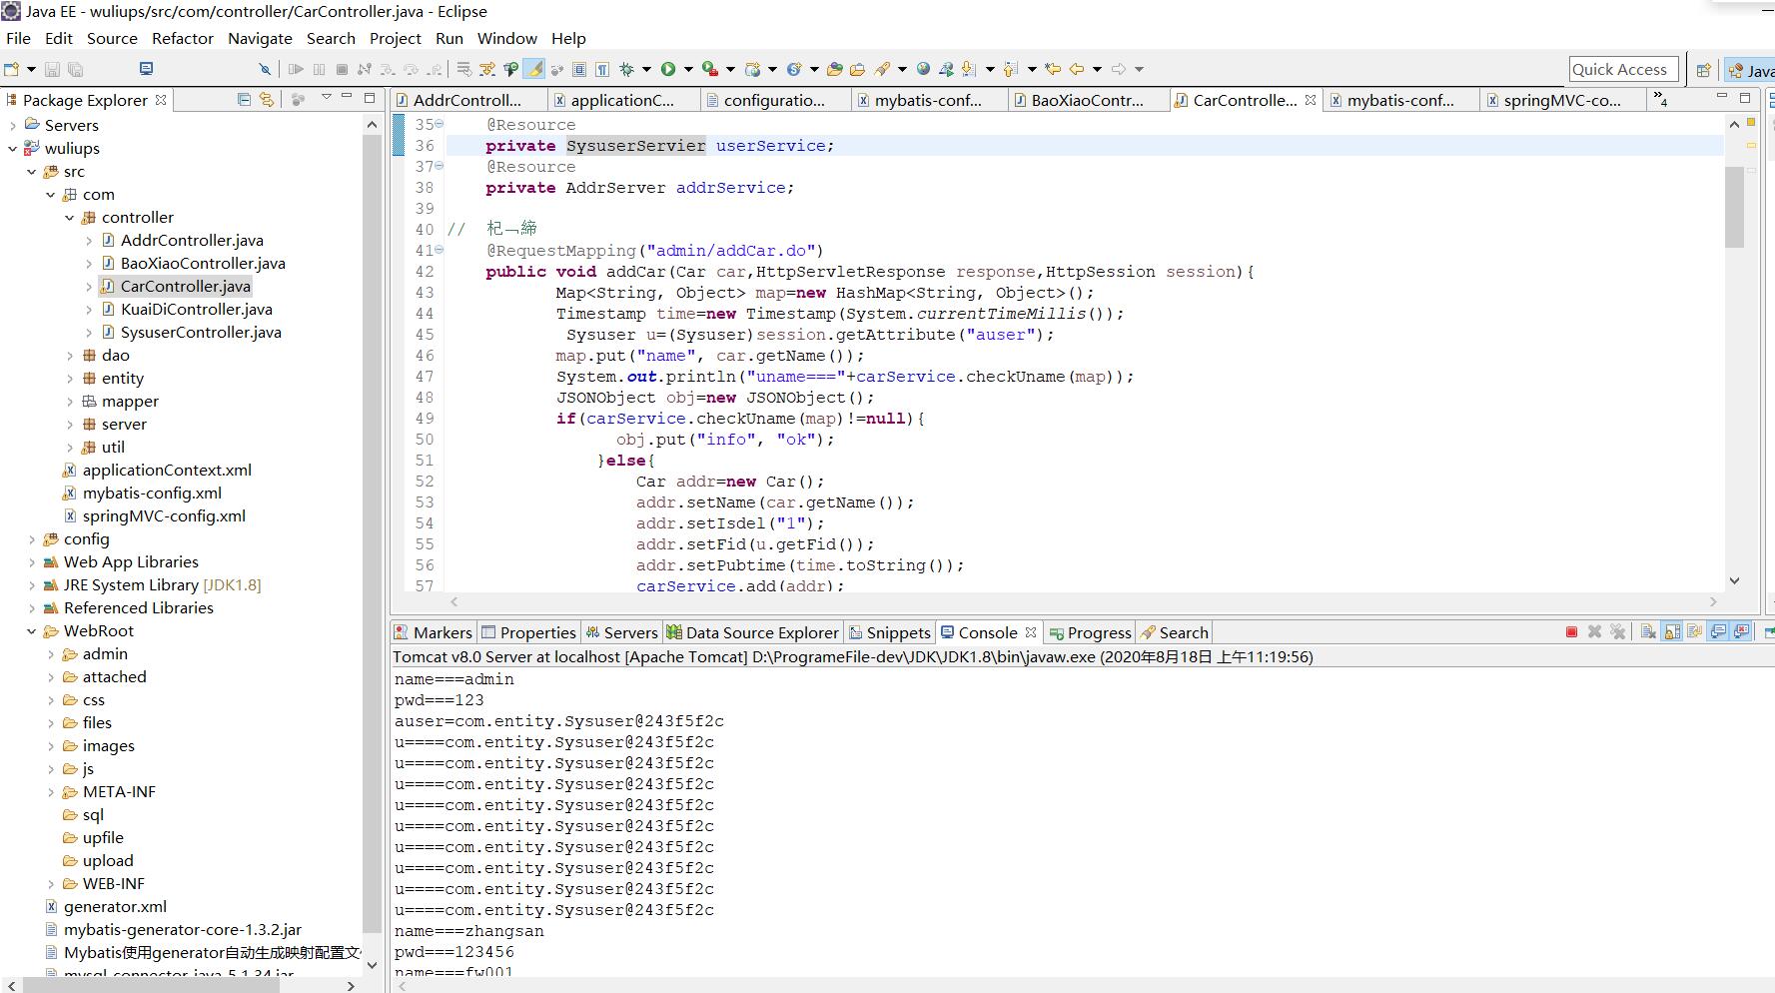Screen dimensions: 1775x993
Task: Open the Data Source Explorer tab
Action: point(753,632)
